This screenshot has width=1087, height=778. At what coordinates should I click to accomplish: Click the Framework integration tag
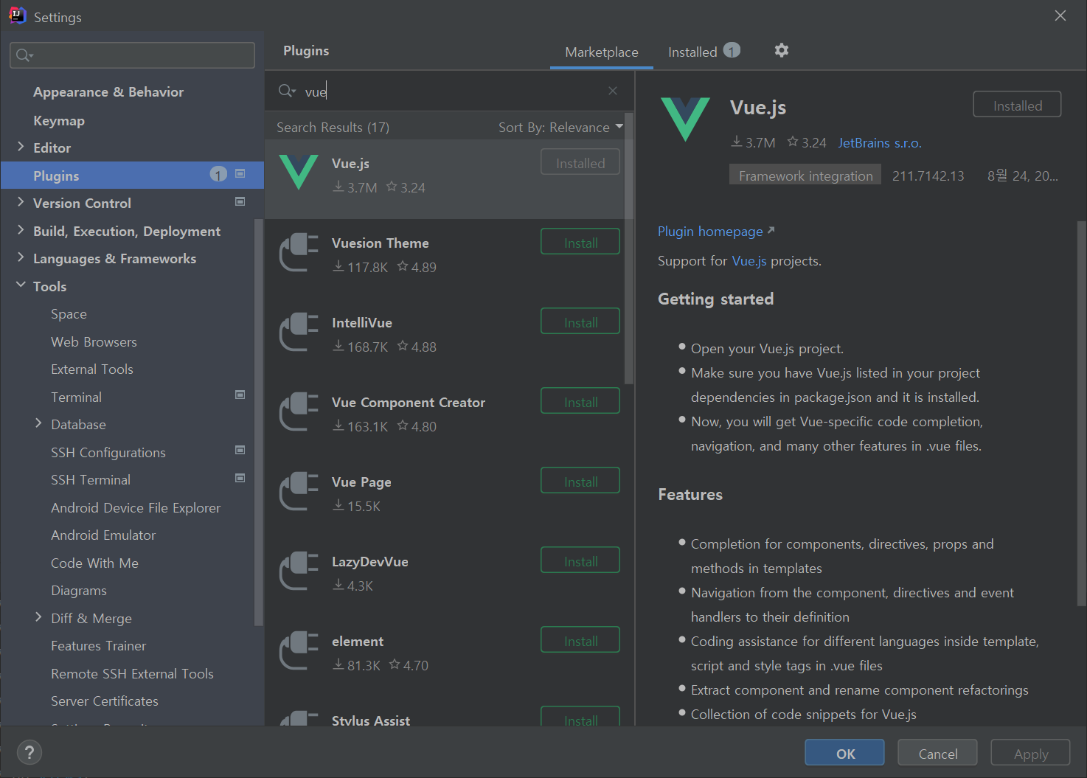805,175
